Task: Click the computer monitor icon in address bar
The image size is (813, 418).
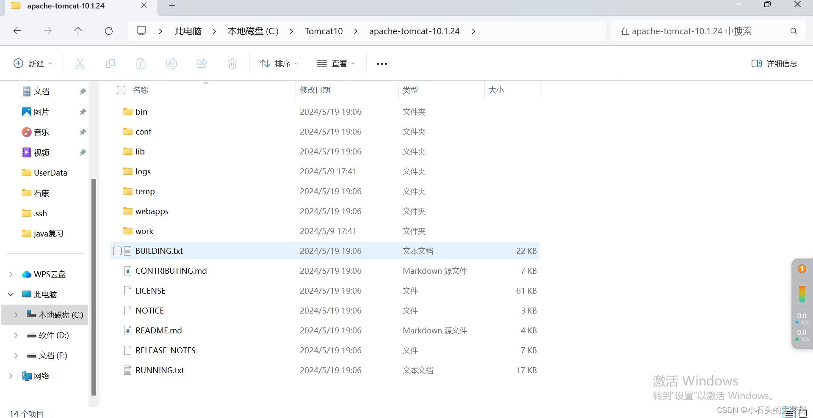Action: point(141,31)
